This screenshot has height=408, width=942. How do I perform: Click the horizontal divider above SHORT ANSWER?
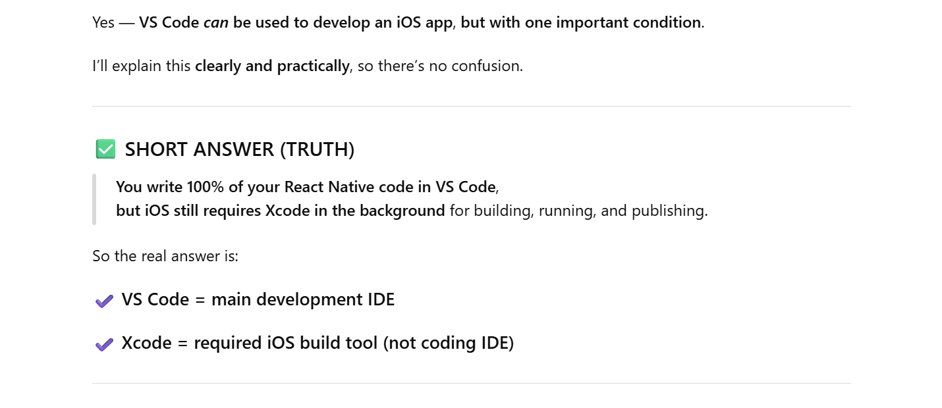pos(471,106)
